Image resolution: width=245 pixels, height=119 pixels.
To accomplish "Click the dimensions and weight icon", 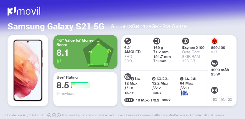I will pyautogui.click(x=157, y=41).
